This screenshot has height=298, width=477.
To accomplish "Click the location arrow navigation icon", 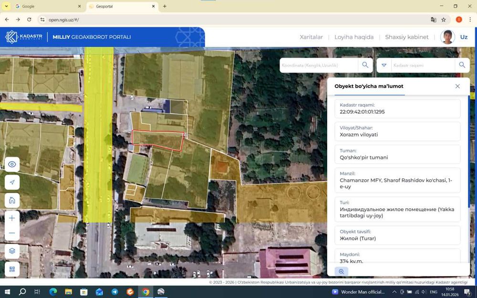I will pos(12,182).
